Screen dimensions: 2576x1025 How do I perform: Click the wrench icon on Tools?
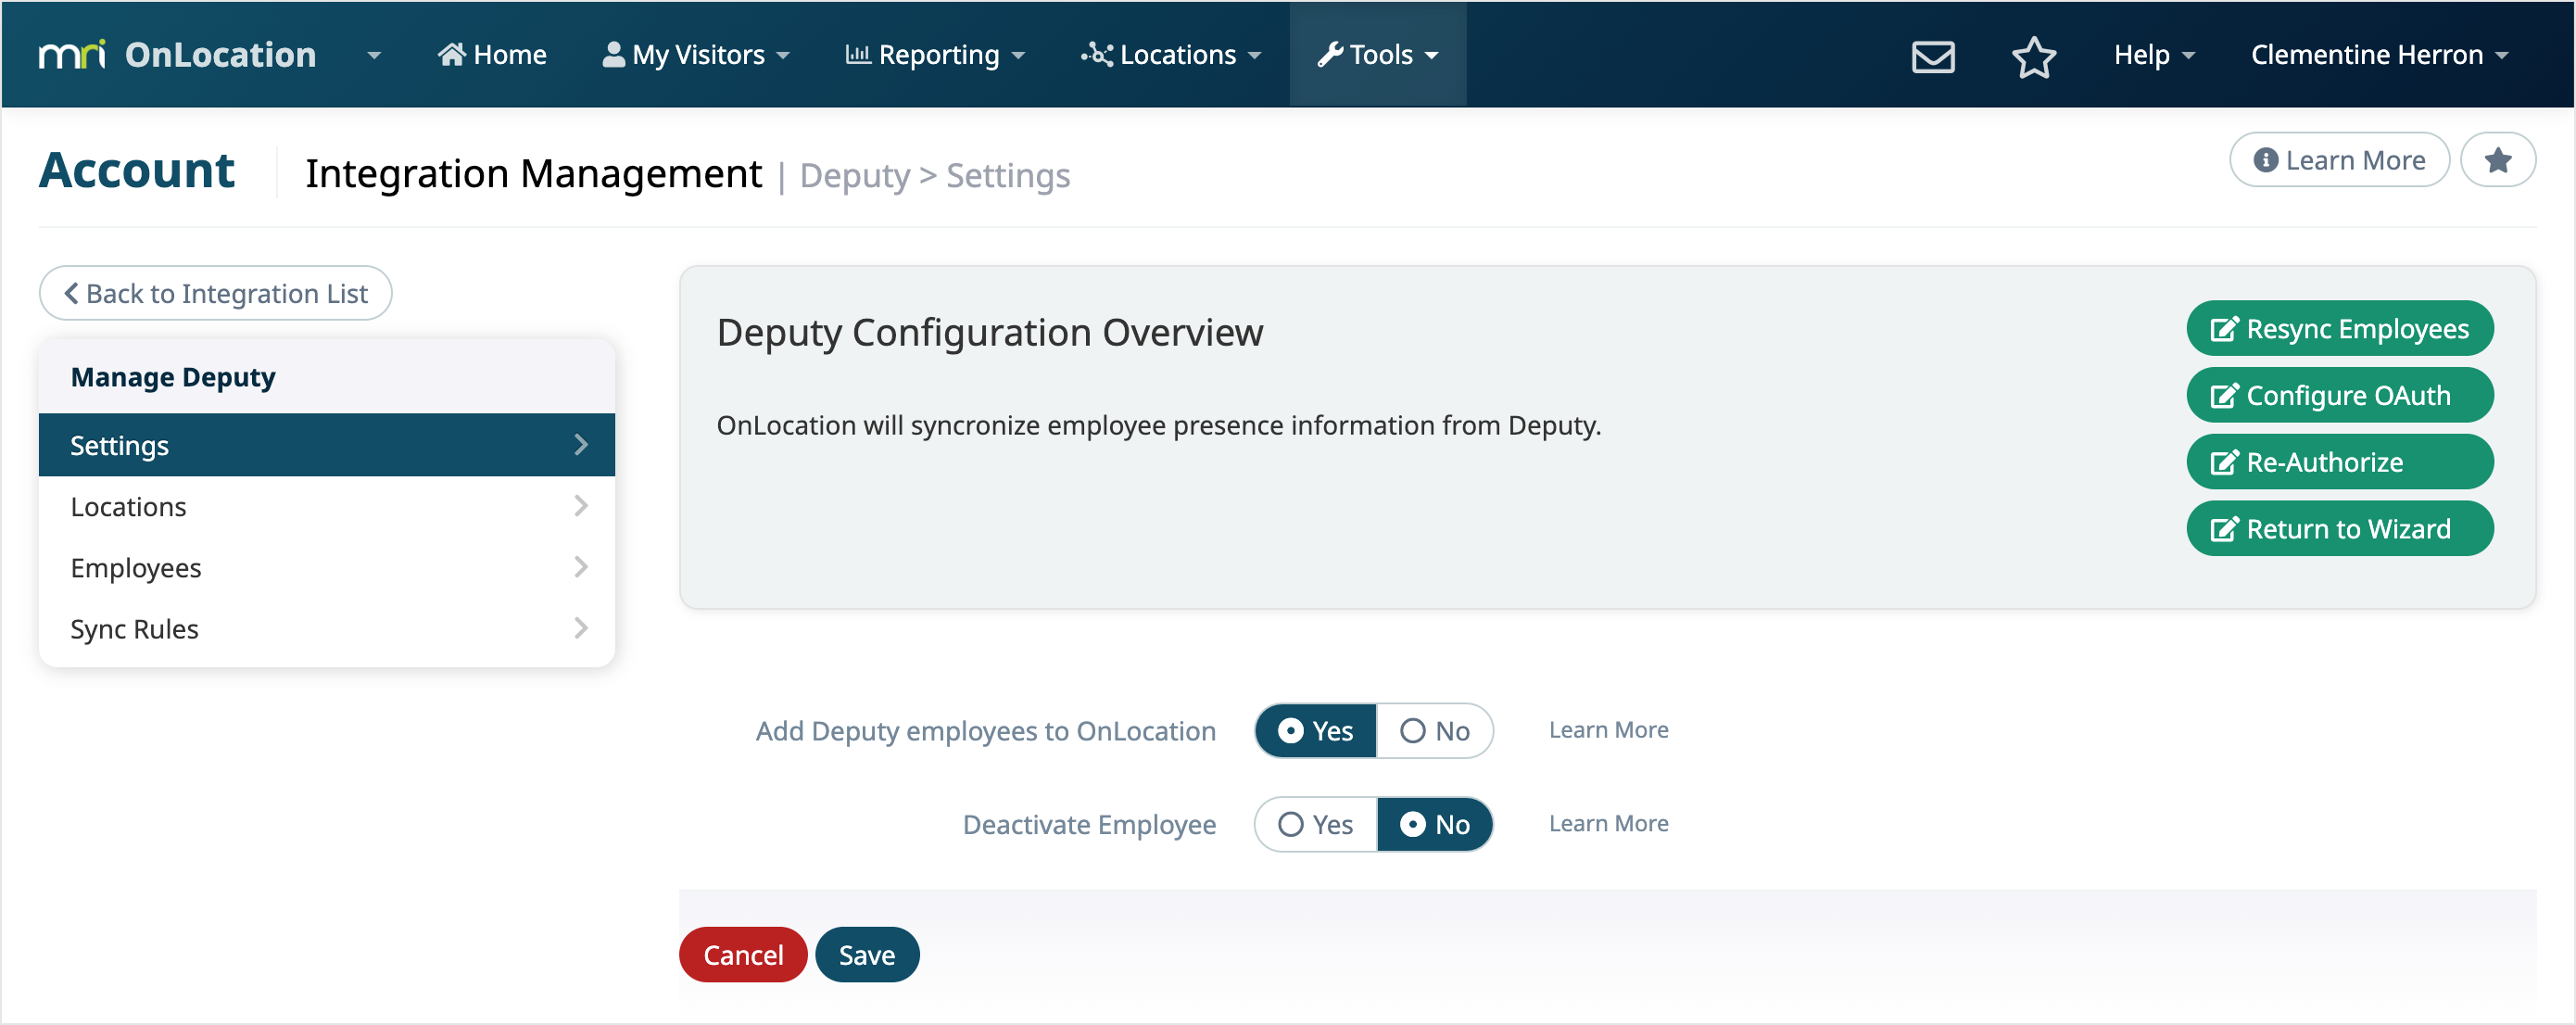pyautogui.click(x=1330, y=55)
